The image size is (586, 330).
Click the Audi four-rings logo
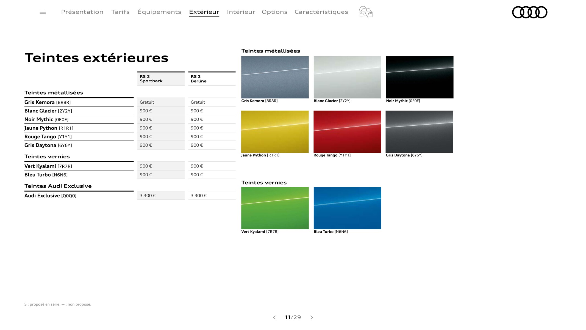point(530,12)
